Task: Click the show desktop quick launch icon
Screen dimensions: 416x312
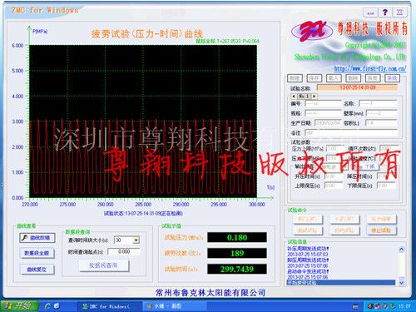Action: (57, 305)
